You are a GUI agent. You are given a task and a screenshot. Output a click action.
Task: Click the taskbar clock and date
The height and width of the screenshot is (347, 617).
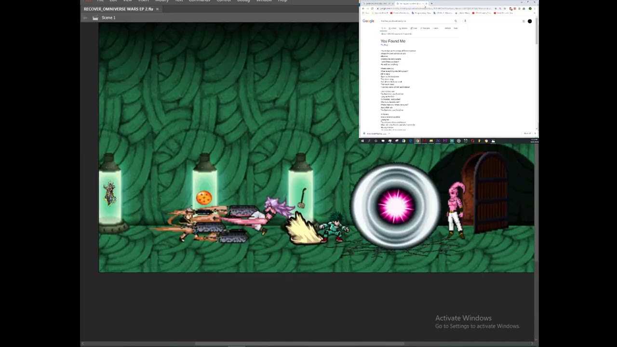pyautogui.click(x=534, y=141)
